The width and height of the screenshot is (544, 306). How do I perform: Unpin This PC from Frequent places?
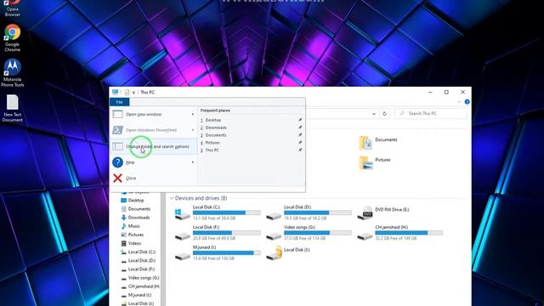pyautogui.click(x=300, y=150)
